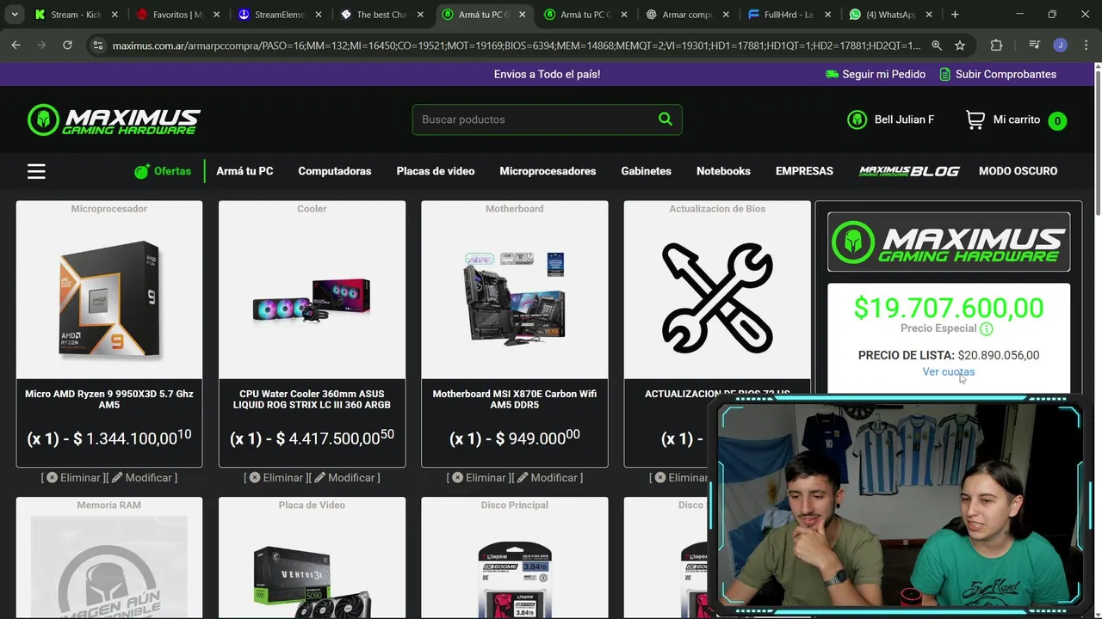The width and height of the screenshot is (1102, 619).
Task: Open the shopping cart icon
Action: [x=975, y=120]
